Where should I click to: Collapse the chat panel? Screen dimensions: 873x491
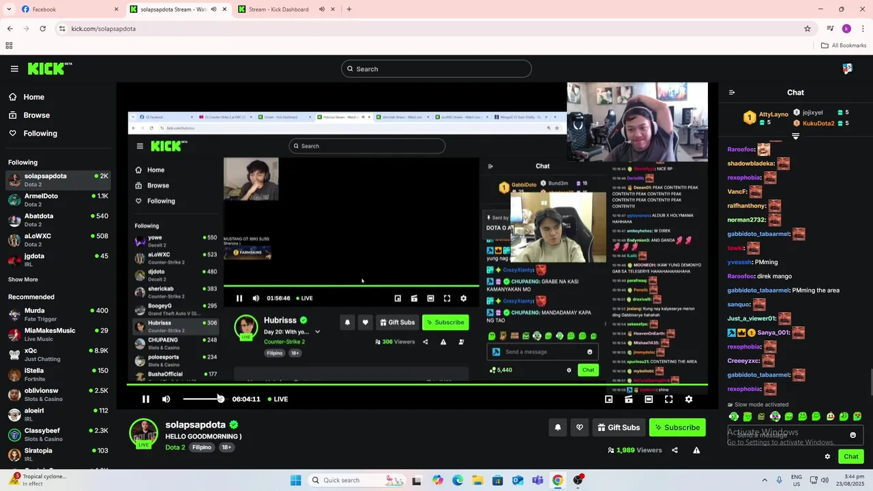point(732,93)
